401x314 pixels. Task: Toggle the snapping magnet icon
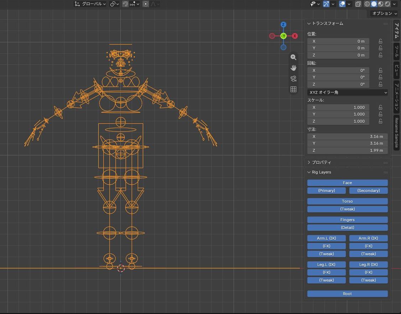(125, 4)
